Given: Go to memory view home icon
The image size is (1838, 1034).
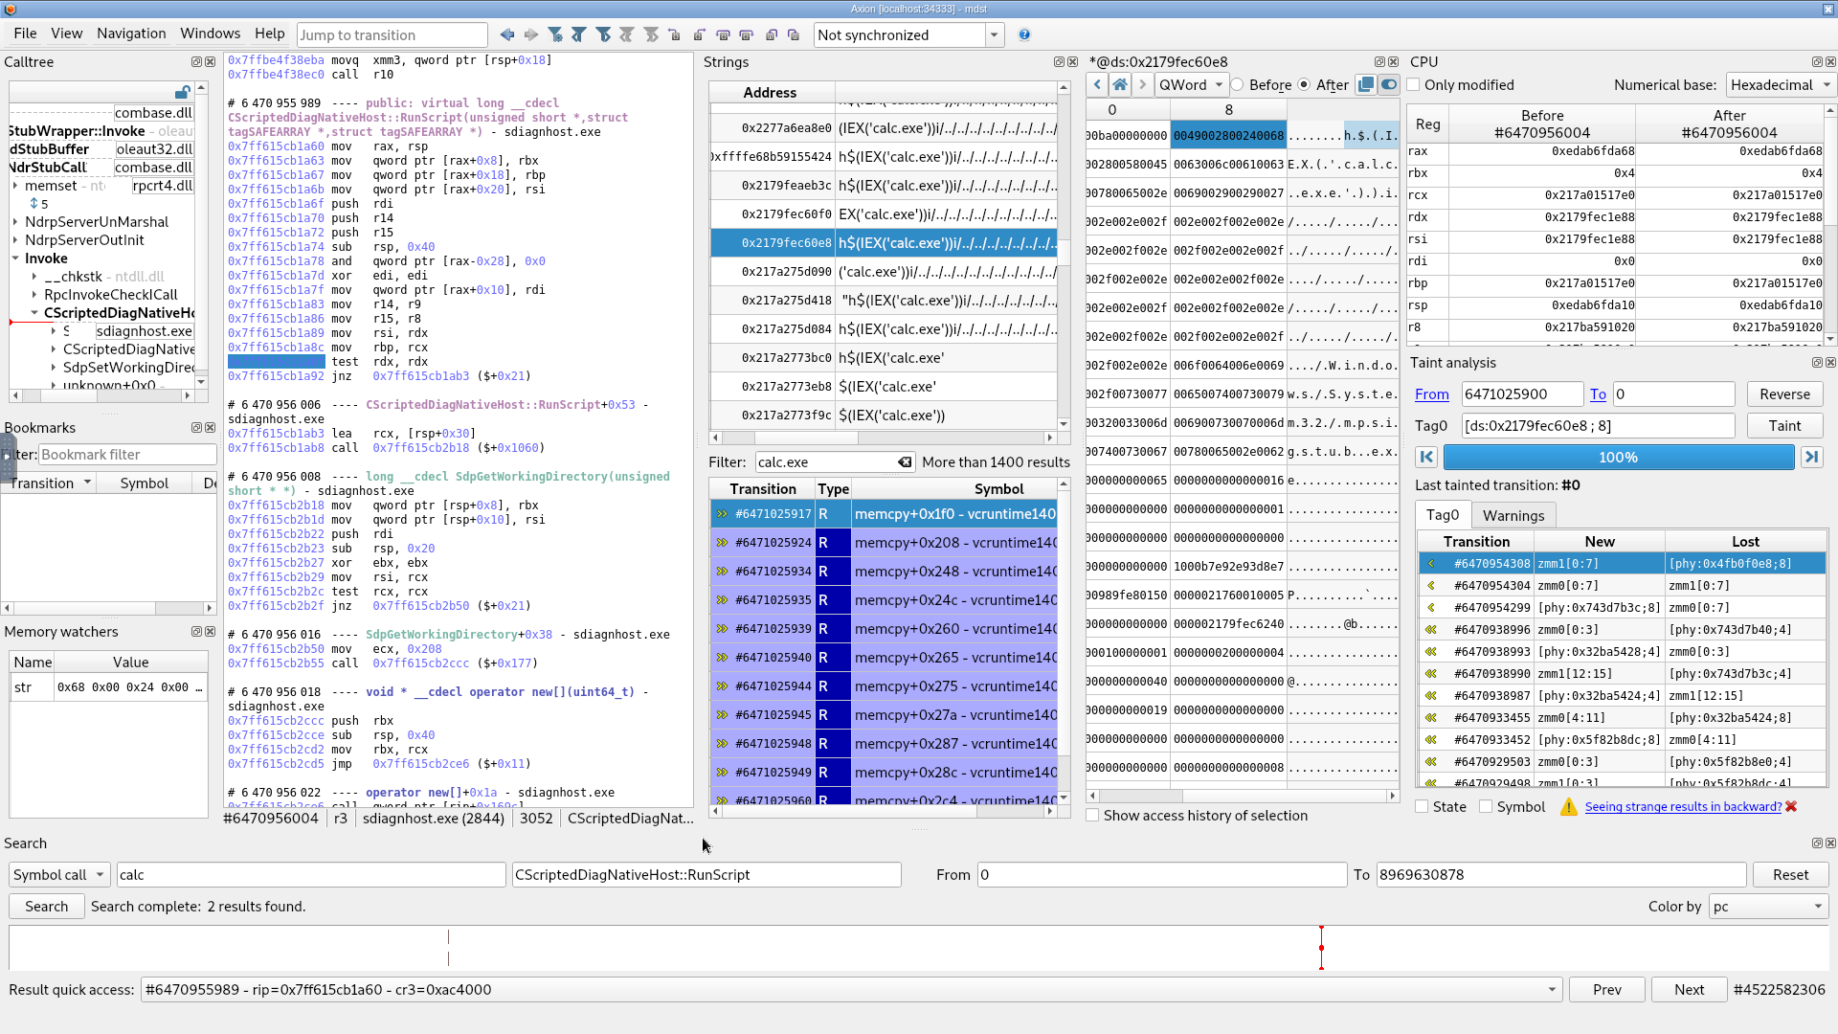Looking at the screenshot, I should click(1120, 84).
